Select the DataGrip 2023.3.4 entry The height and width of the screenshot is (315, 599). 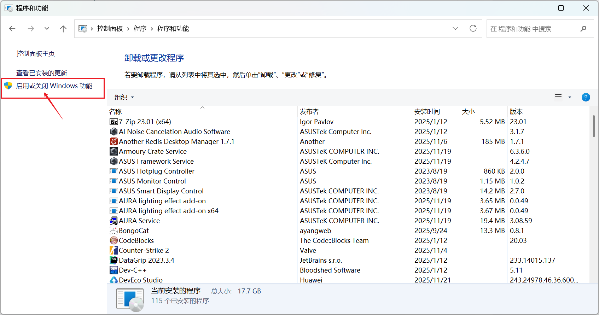146,260
